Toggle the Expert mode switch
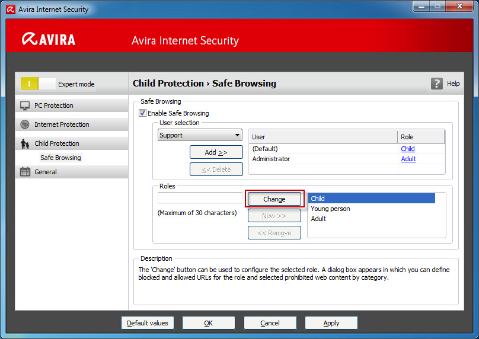This screenshot has height=339, width=479. [x=38, y=84]
